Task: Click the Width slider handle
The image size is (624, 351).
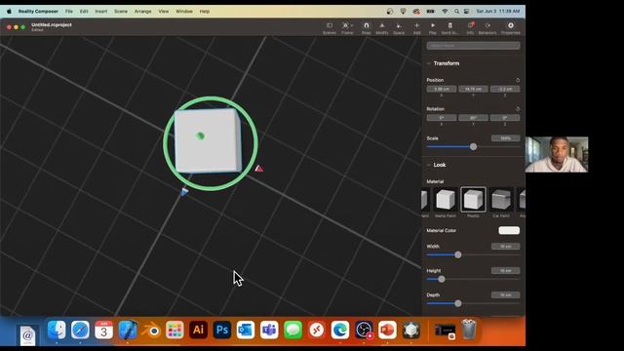Action: [458, 254]
